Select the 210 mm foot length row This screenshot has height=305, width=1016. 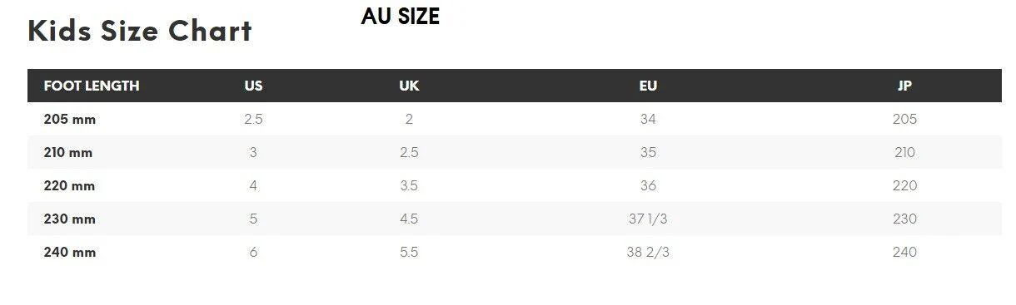tap(515, 152)
